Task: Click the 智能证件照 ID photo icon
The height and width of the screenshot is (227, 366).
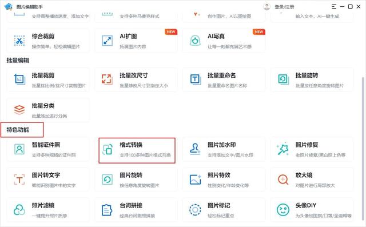Action: click(19, 149)
